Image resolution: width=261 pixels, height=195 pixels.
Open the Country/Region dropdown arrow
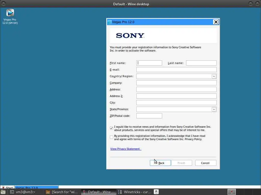point(214,76)
